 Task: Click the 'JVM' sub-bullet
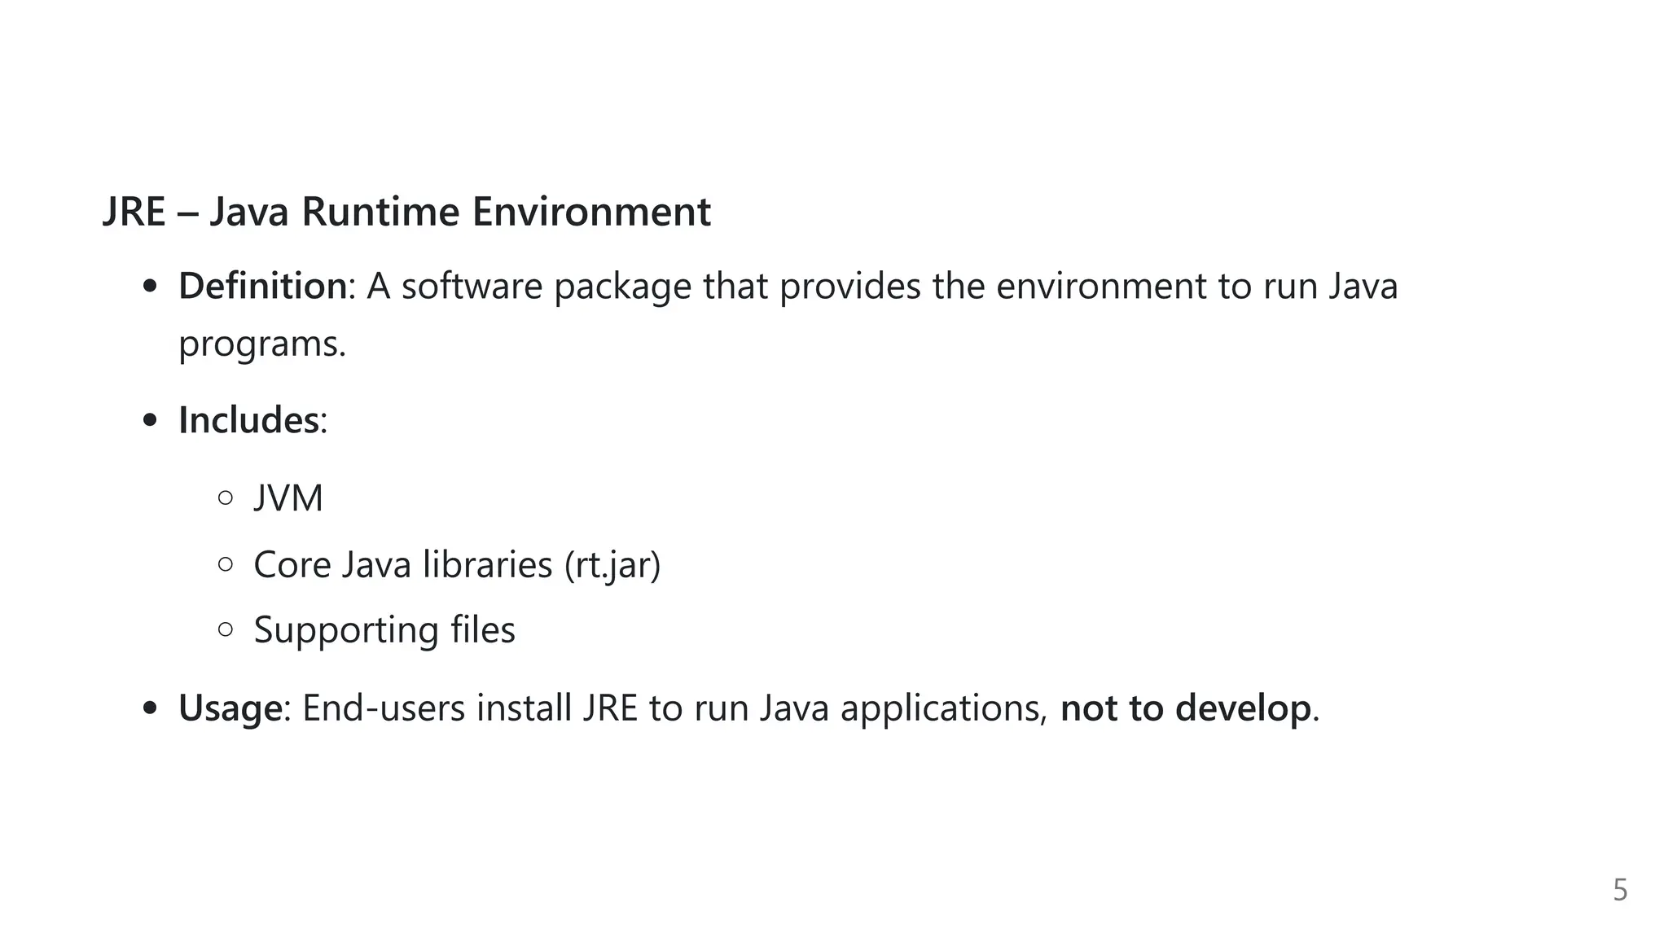(x=288, y=497)
